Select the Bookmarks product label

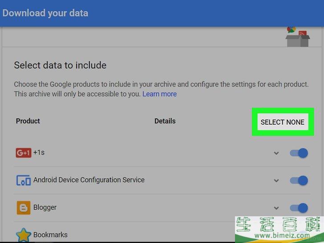(50, 235)
